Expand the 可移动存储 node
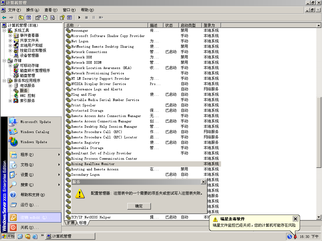322x241 pixels. coord(10,66)
